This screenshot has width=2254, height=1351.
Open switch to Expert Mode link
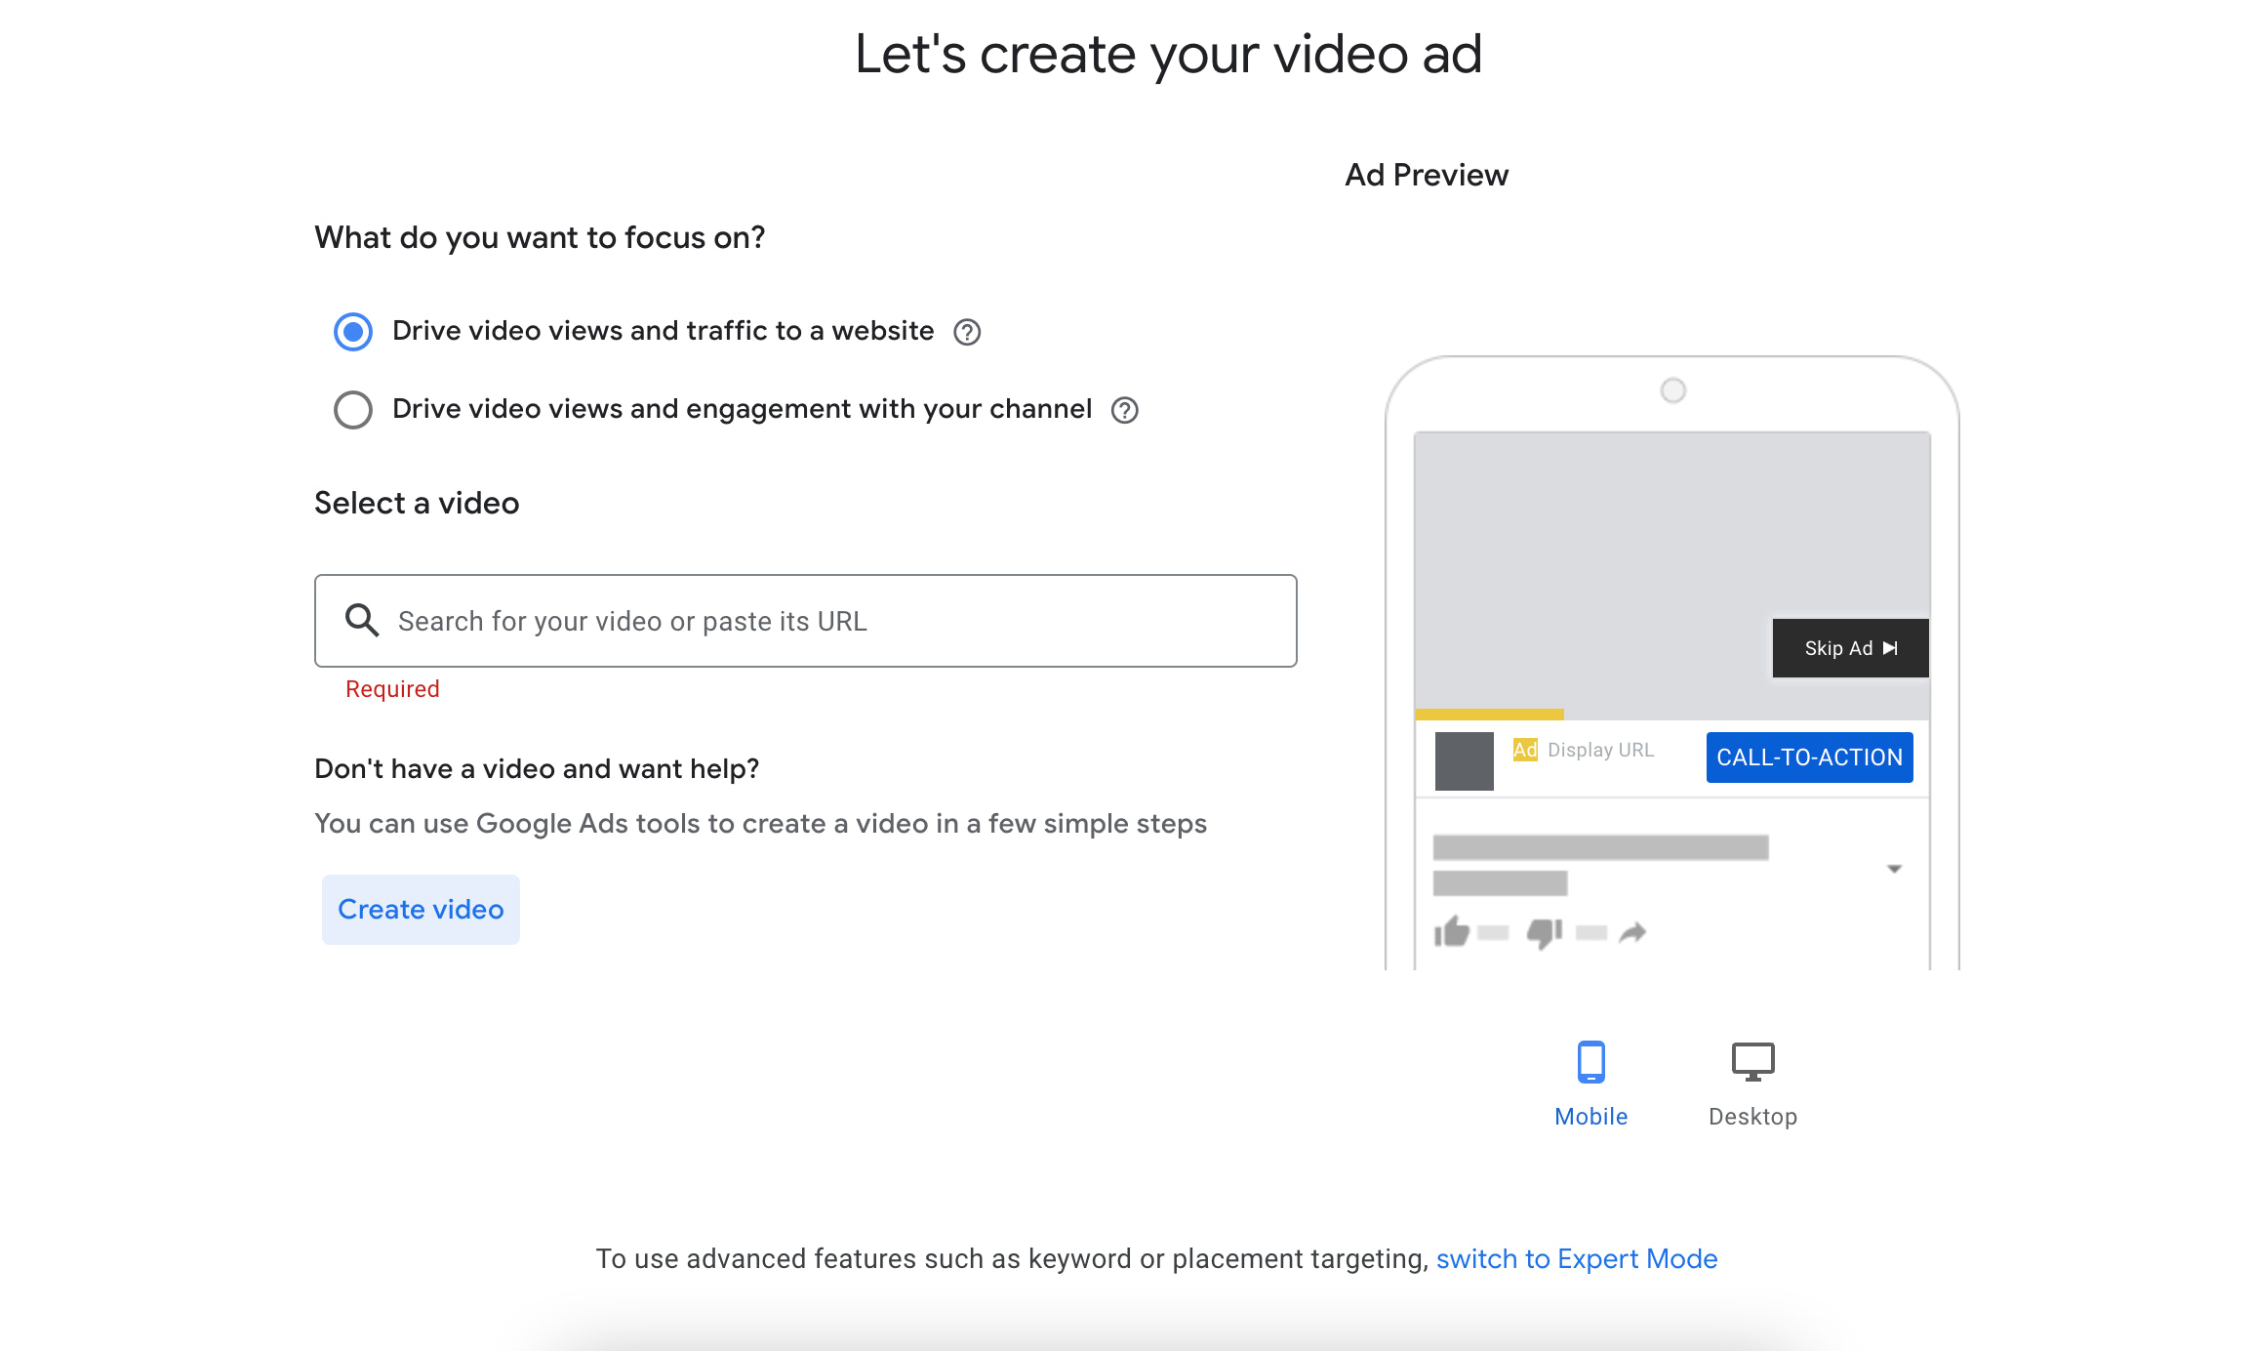pyautogui.click(x=1576, y=1258)
